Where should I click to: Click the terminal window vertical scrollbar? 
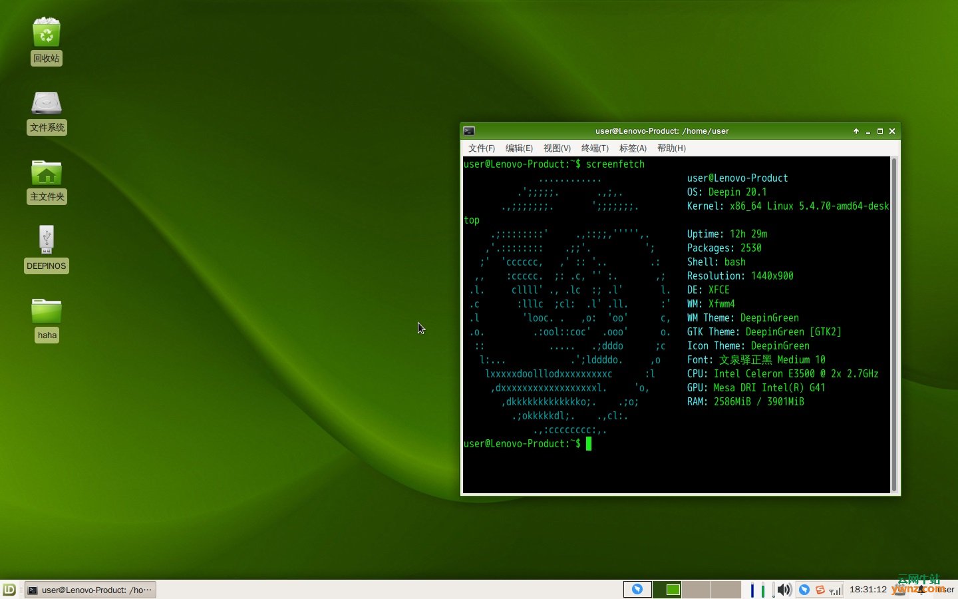[x=894, y=325]
